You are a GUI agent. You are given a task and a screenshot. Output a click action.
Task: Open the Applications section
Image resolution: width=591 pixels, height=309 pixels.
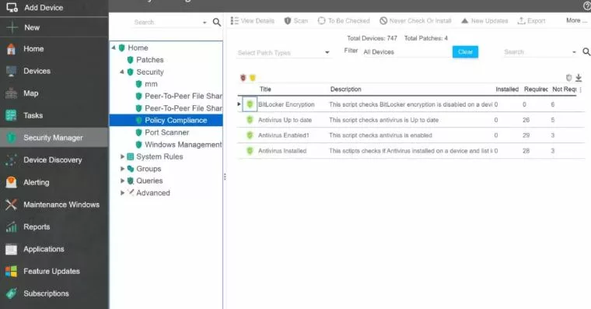coord(44,249)
